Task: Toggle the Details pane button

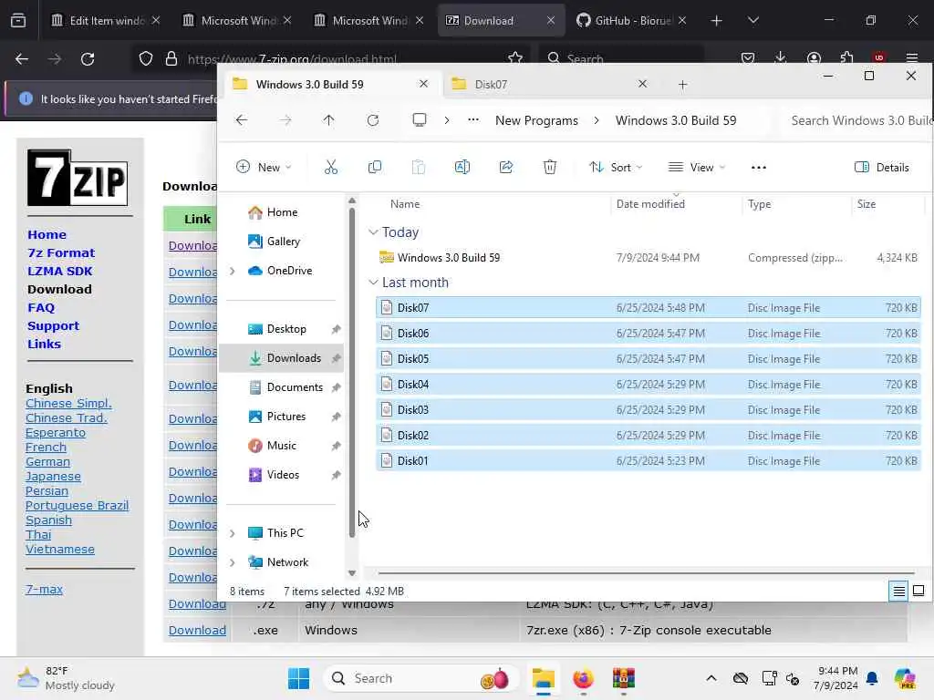Action: point(882,168)
